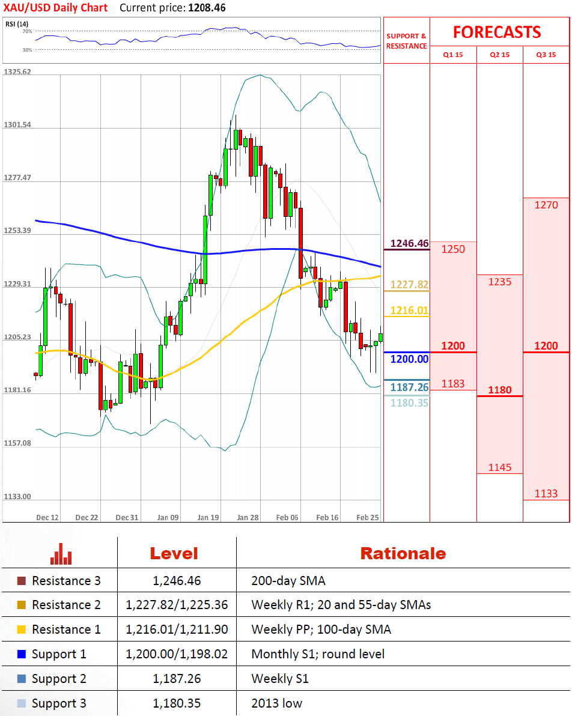Click the rationale '2013 low'
This screenshot has width=572, height=716.
tap(277, 703)
